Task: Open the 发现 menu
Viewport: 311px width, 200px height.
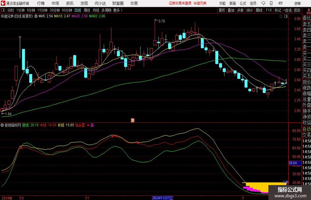Action: coord(84,3)
